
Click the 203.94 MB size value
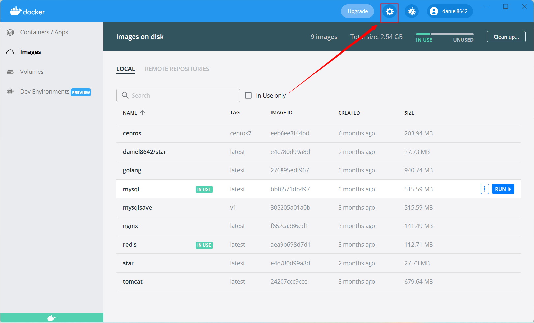[x=419, y=133]
